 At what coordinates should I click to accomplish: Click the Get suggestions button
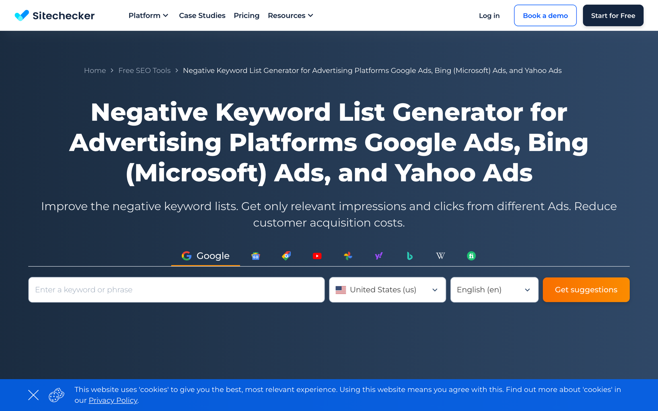point(586,290)
